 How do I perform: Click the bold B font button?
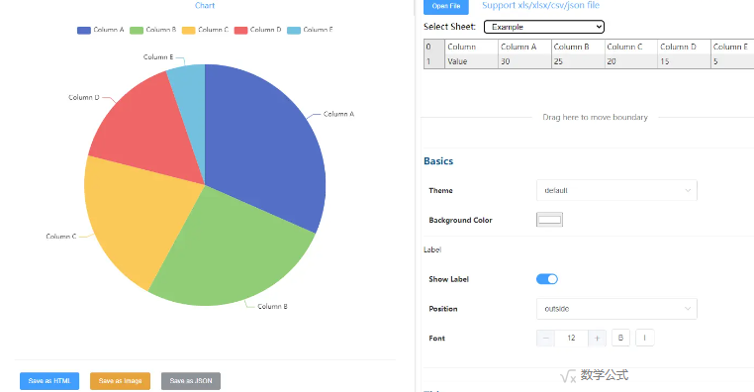click(620, 339)
